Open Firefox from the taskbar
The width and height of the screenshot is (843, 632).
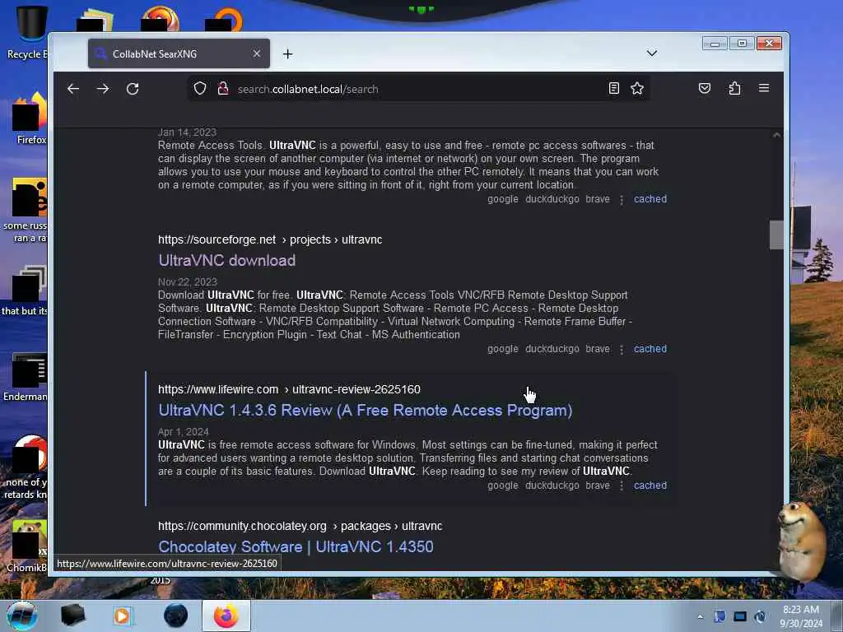click(226, 616)
